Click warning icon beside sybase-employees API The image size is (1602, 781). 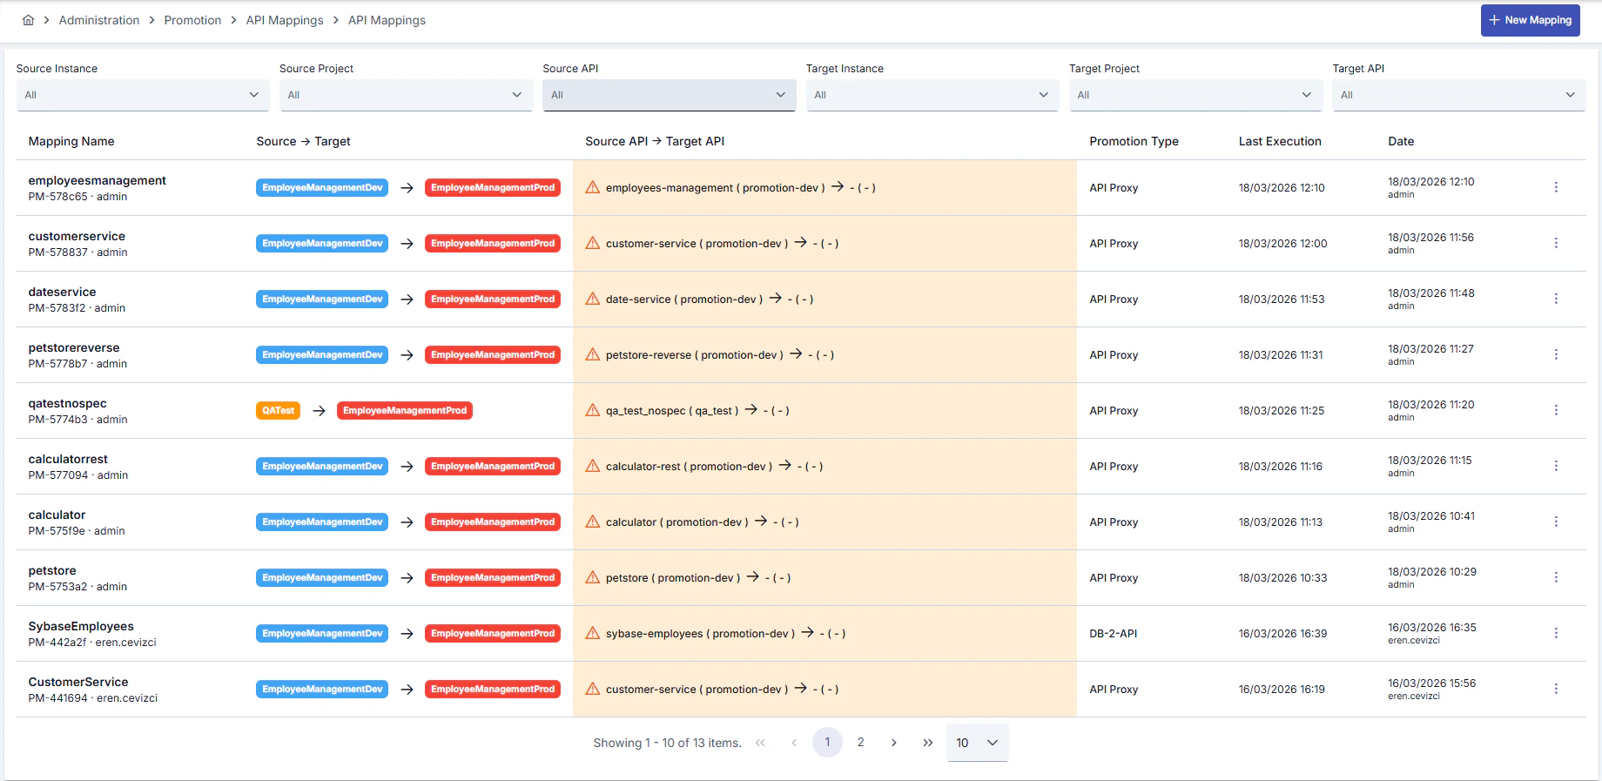593,633
